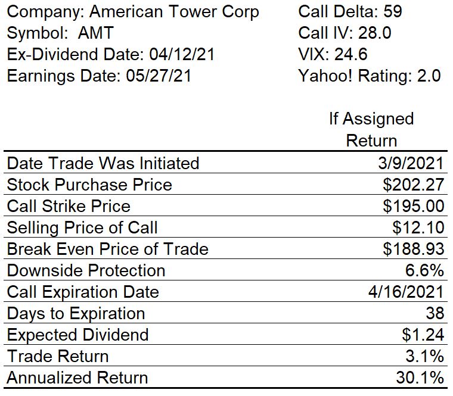Click the $1.24 expected dividend cell
453x396 pixels.
423,335
